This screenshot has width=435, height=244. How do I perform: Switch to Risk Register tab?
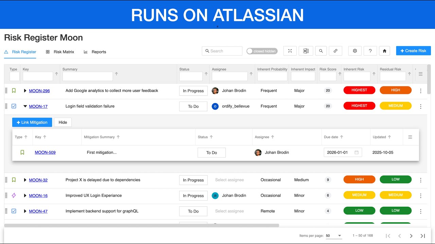click(20, 52)
